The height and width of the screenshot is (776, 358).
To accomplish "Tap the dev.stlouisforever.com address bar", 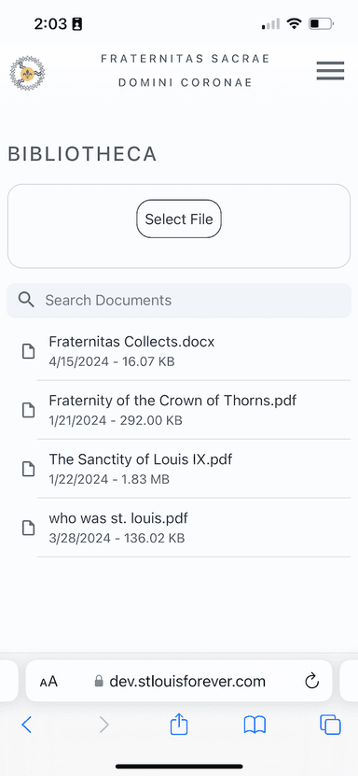I will point(179,681).
